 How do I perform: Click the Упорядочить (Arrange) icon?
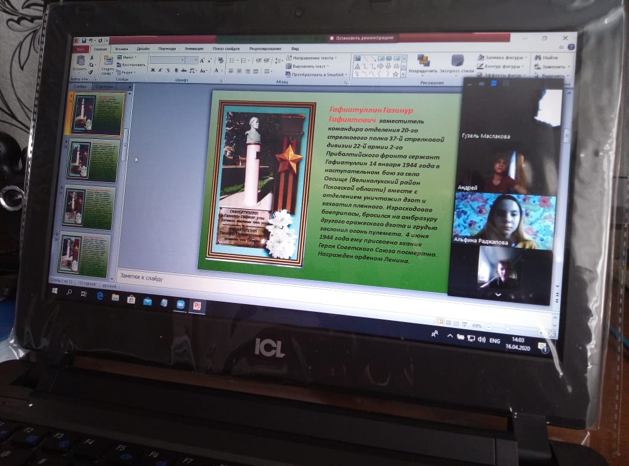click(x=423, y=61)
